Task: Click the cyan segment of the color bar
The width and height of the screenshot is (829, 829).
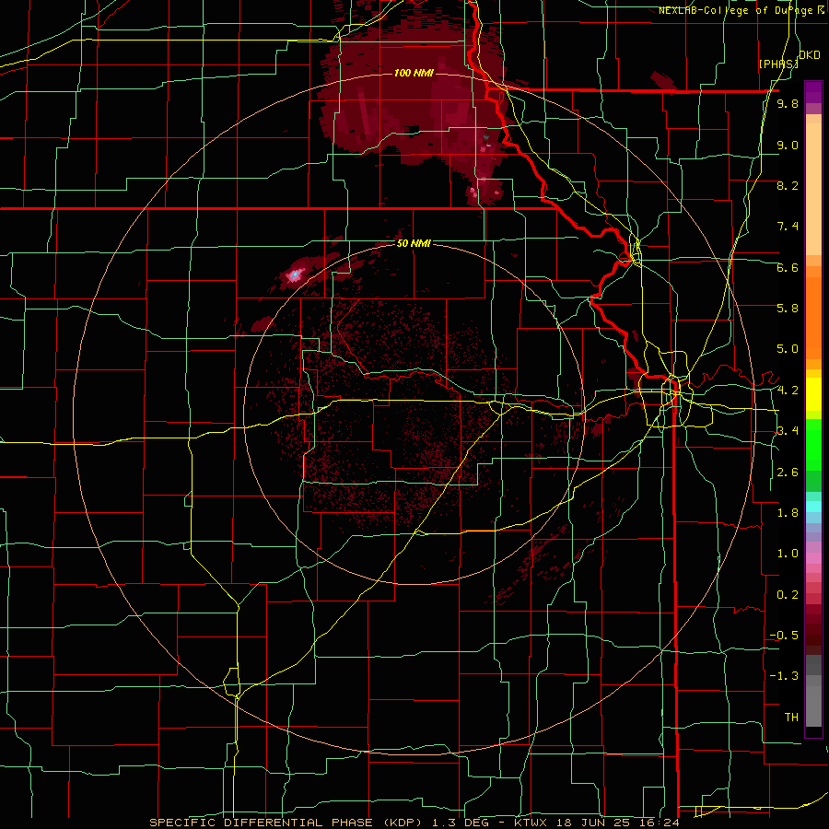Action: click(x=813, y=506)
